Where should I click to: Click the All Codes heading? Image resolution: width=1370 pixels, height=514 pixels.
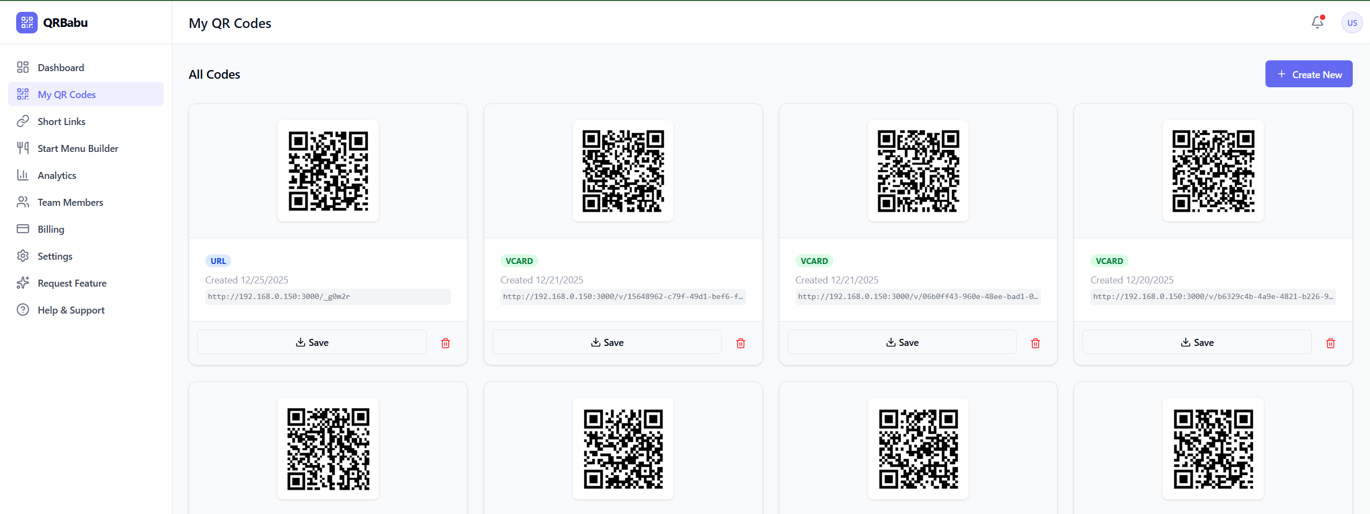[x=214, y=74]
